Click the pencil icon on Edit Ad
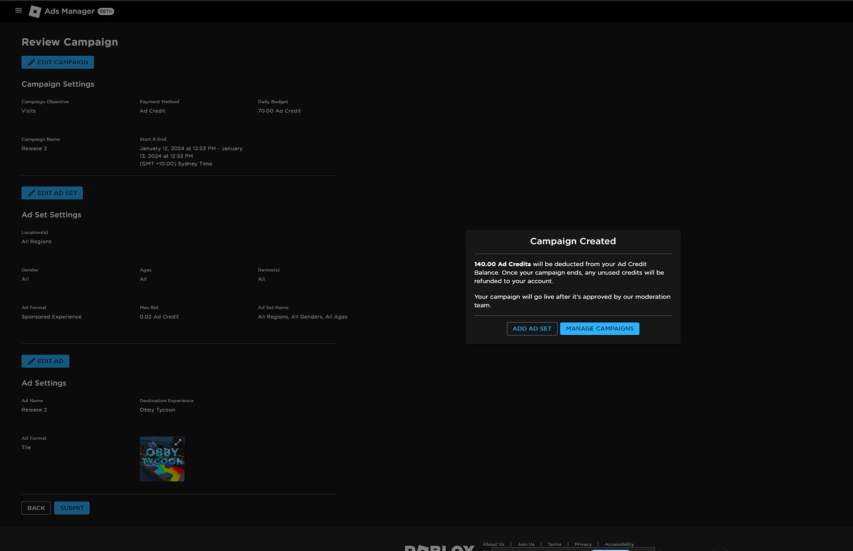 tap(32, 361)
